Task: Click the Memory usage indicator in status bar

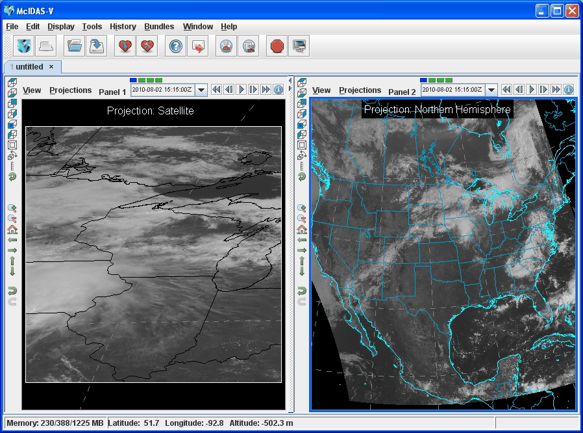Action: pos(55,423)
